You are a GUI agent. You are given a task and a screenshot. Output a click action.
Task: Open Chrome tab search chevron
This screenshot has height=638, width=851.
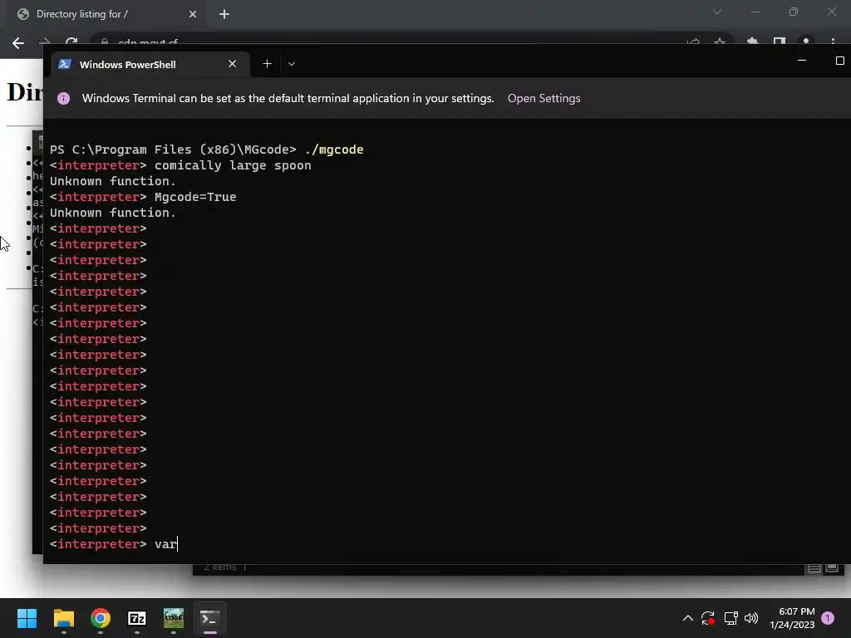(717, 12)
